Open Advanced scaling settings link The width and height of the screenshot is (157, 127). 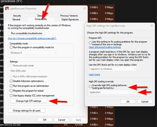(x=105, y=47)
